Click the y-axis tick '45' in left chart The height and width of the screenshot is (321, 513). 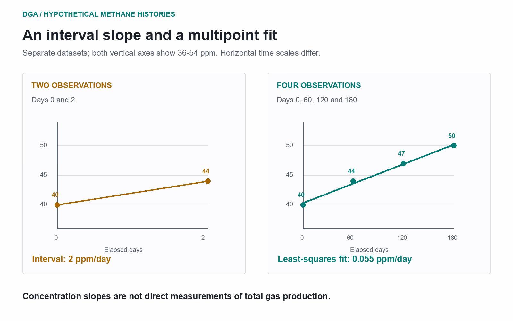(44, 175)
